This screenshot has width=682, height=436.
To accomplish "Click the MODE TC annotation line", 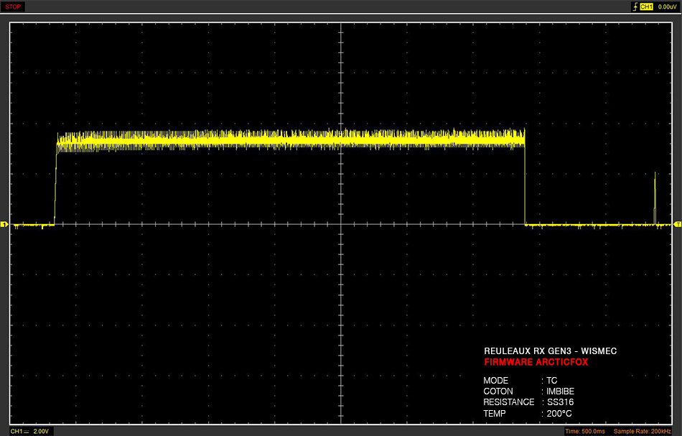I will (x=520, y=380).
